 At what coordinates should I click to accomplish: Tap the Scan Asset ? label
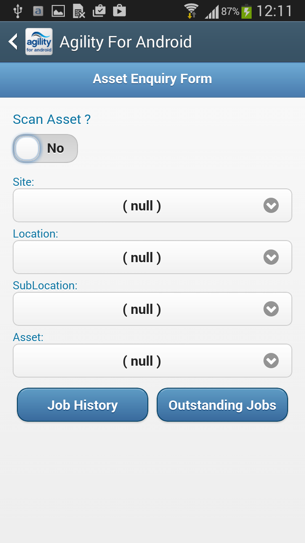click(x=52, y=120)
